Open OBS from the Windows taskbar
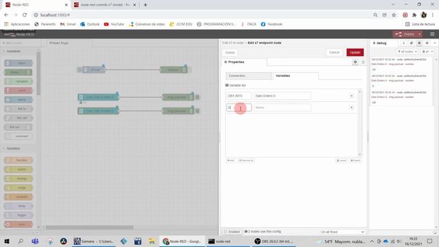The height and width of the screenshot is (247, 439). pos(274,242)
